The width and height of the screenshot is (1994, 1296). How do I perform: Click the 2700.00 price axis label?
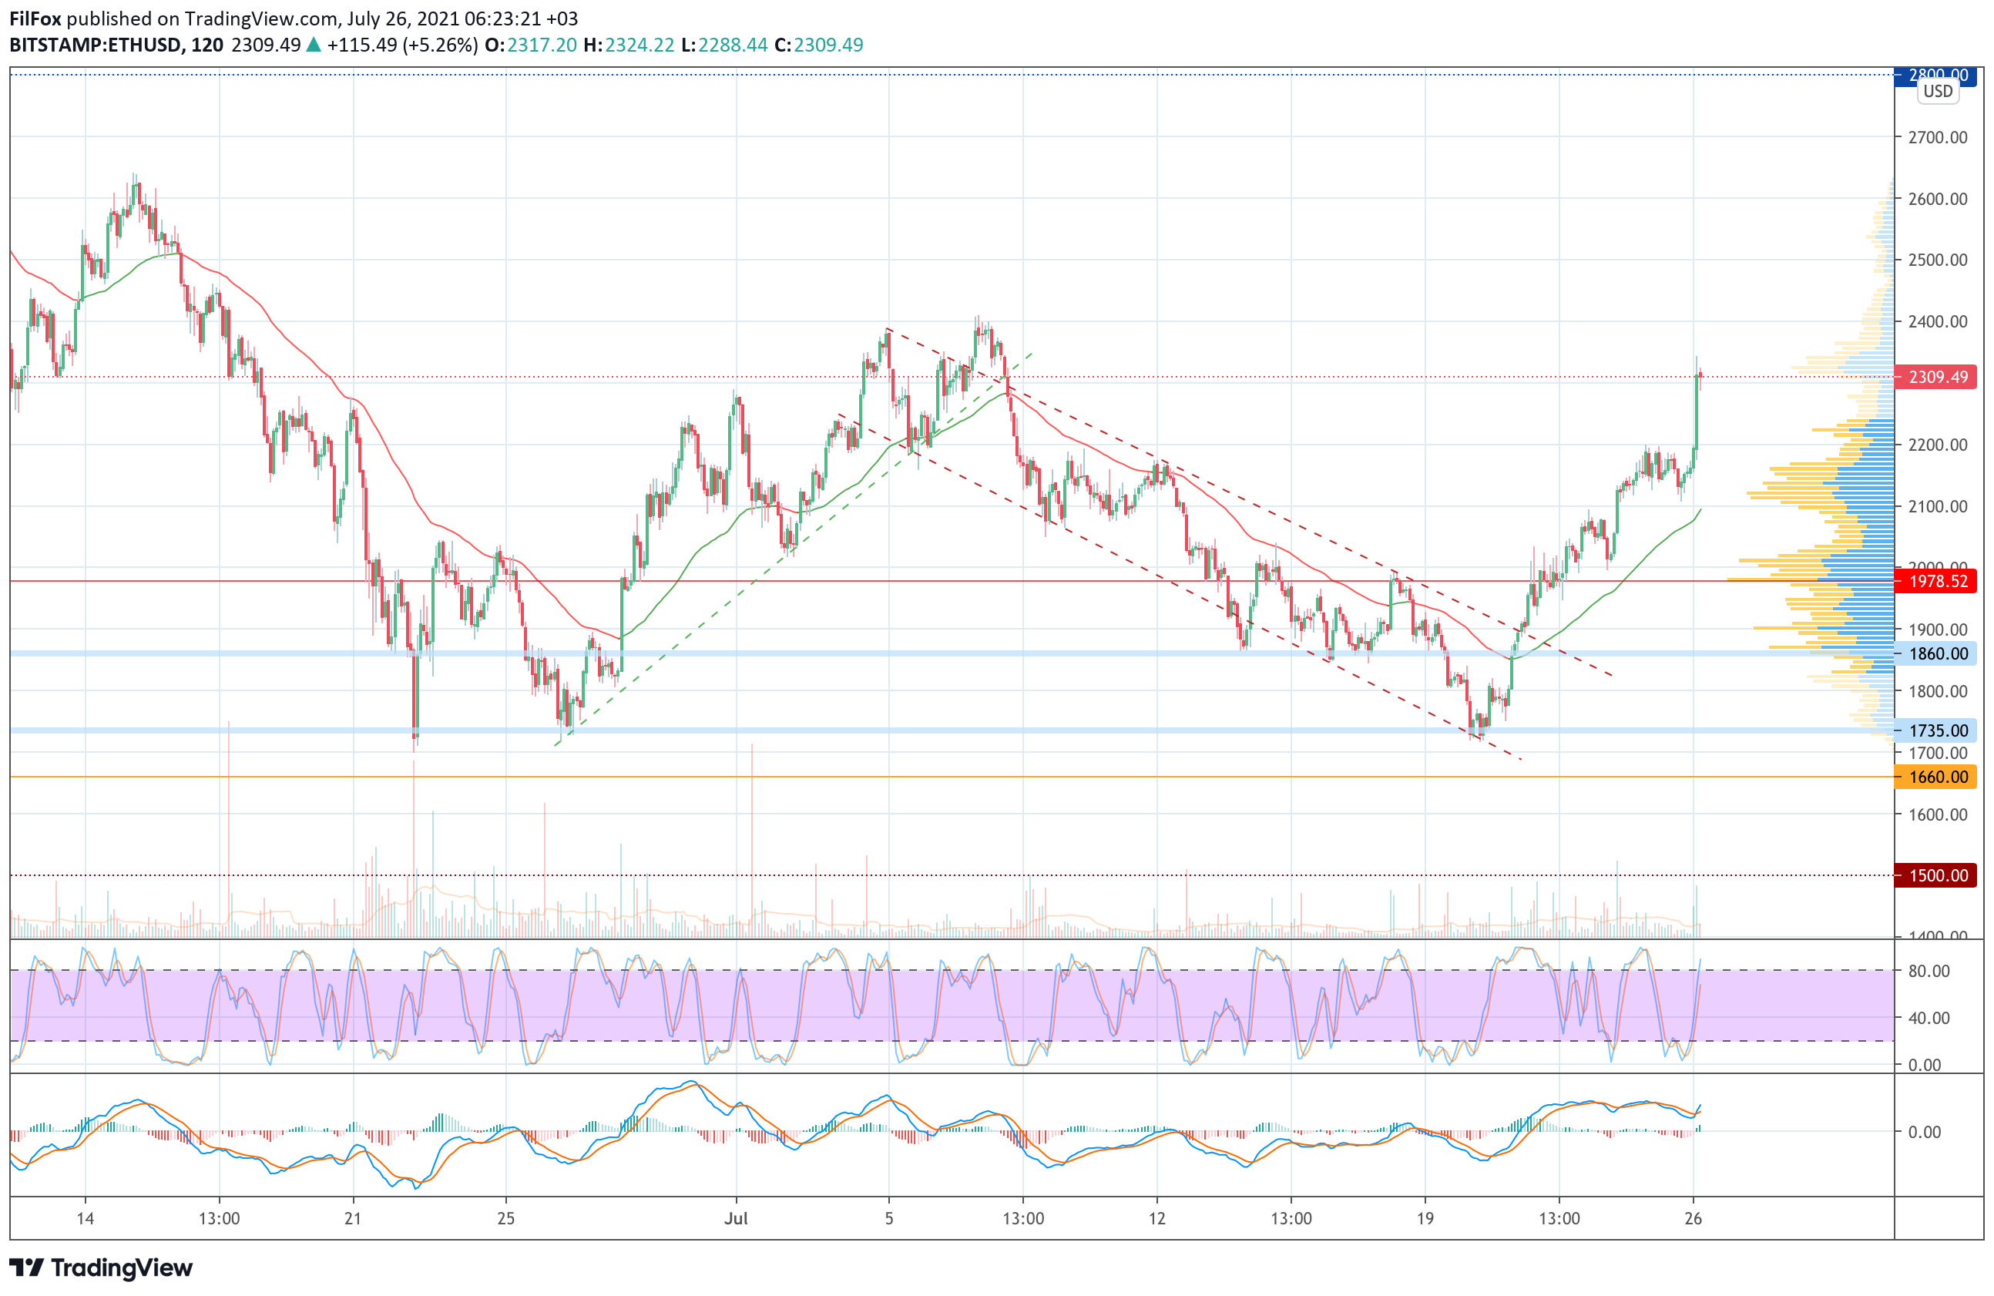[1937, 137]
